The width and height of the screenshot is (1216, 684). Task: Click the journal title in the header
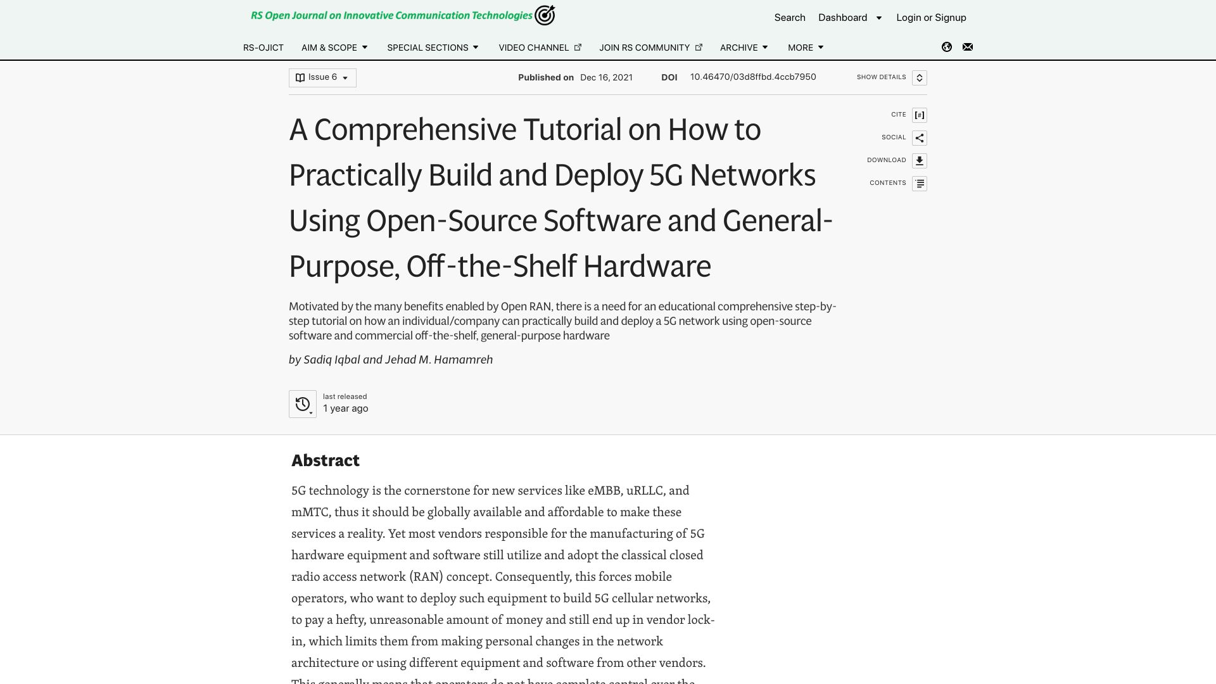391,15
